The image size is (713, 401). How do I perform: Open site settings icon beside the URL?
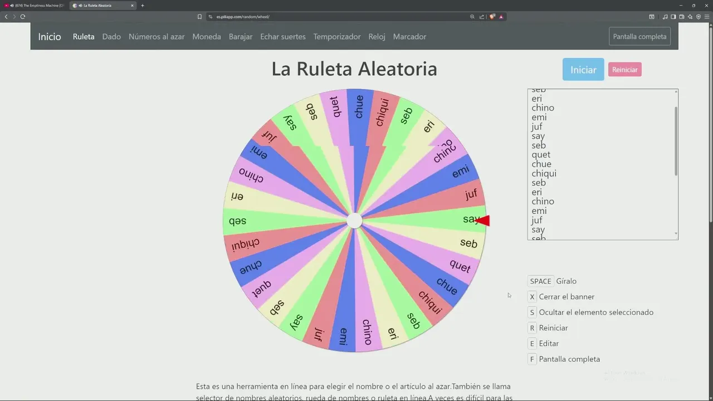click(211, 17)
